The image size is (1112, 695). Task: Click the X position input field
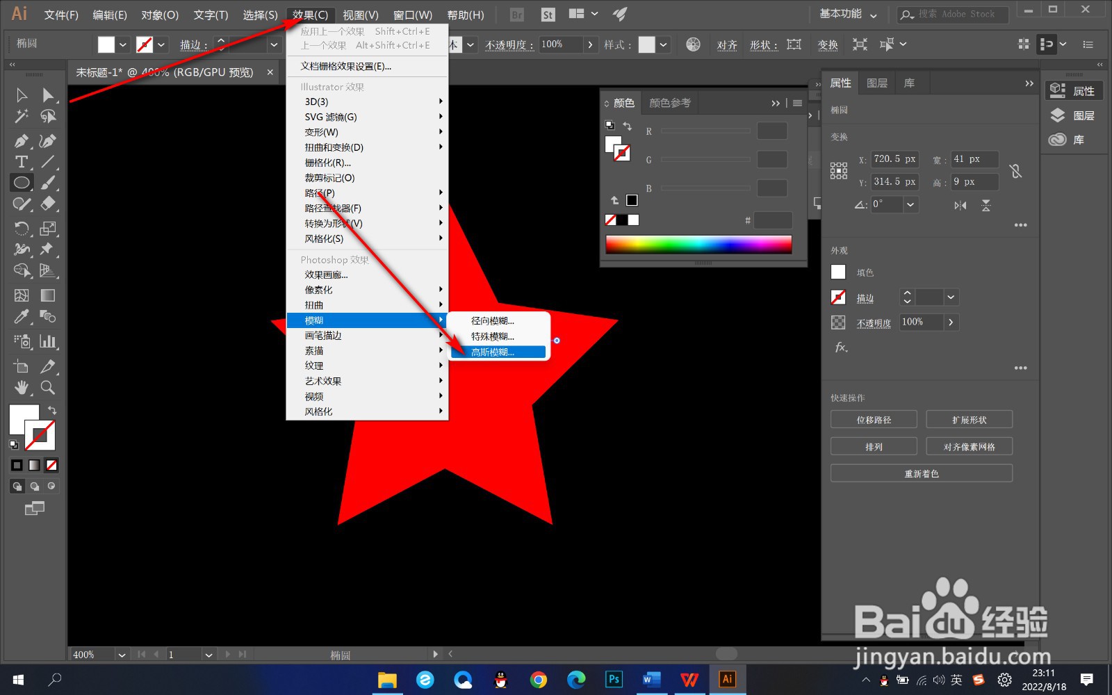(x=895, y=159)
